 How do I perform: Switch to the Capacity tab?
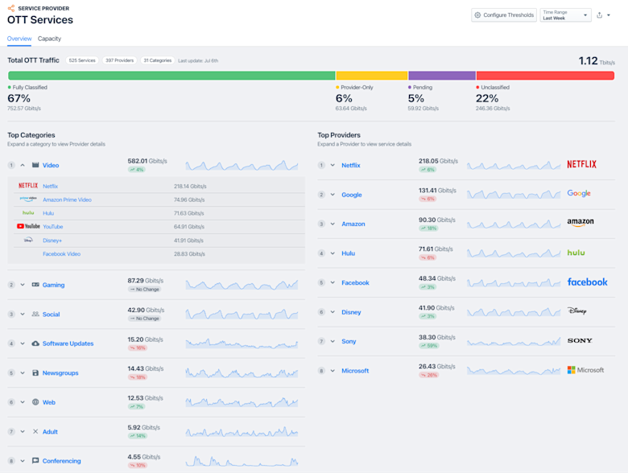(x=49, y=39)
